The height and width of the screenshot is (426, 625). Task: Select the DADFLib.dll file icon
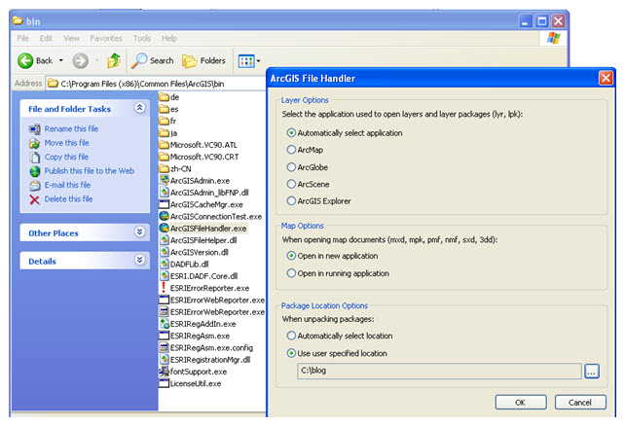(165, 264)
